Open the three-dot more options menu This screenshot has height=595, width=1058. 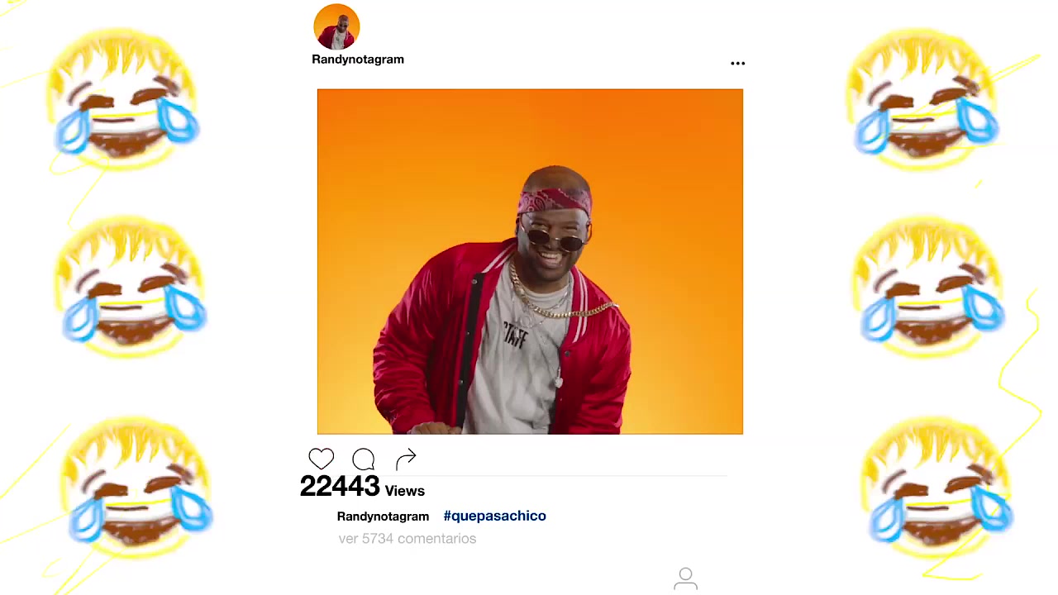coord(738,63)
